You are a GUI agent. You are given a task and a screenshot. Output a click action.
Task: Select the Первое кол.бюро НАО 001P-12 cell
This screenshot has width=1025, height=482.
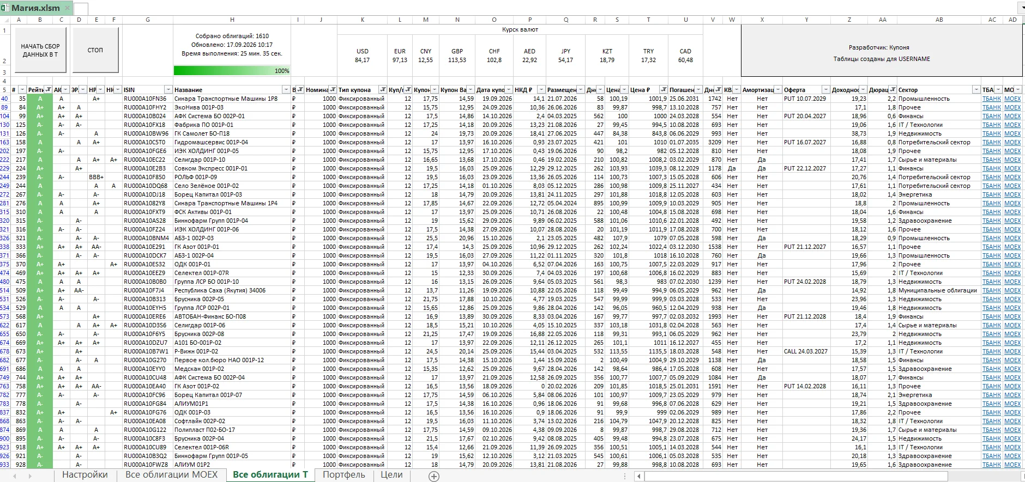click(232, 360)
